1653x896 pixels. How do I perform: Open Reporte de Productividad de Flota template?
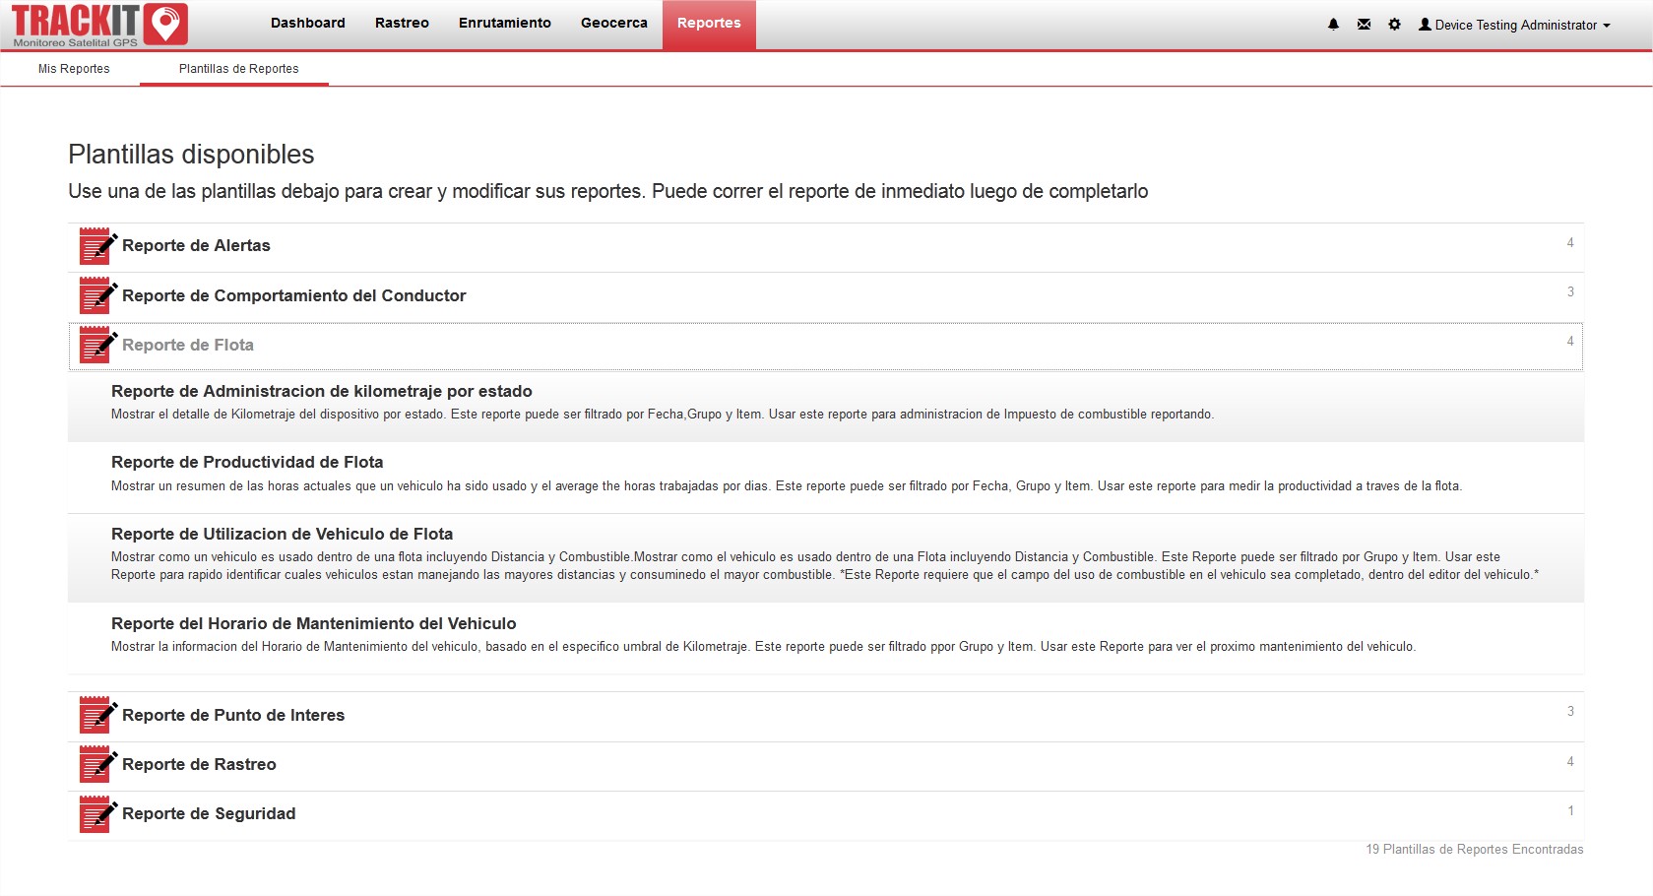(x=247, y=463)
